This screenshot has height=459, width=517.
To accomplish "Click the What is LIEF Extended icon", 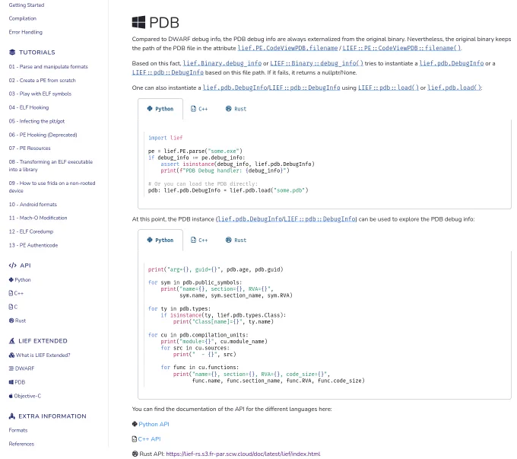I will pyautogui.click(x=11, y=355).
